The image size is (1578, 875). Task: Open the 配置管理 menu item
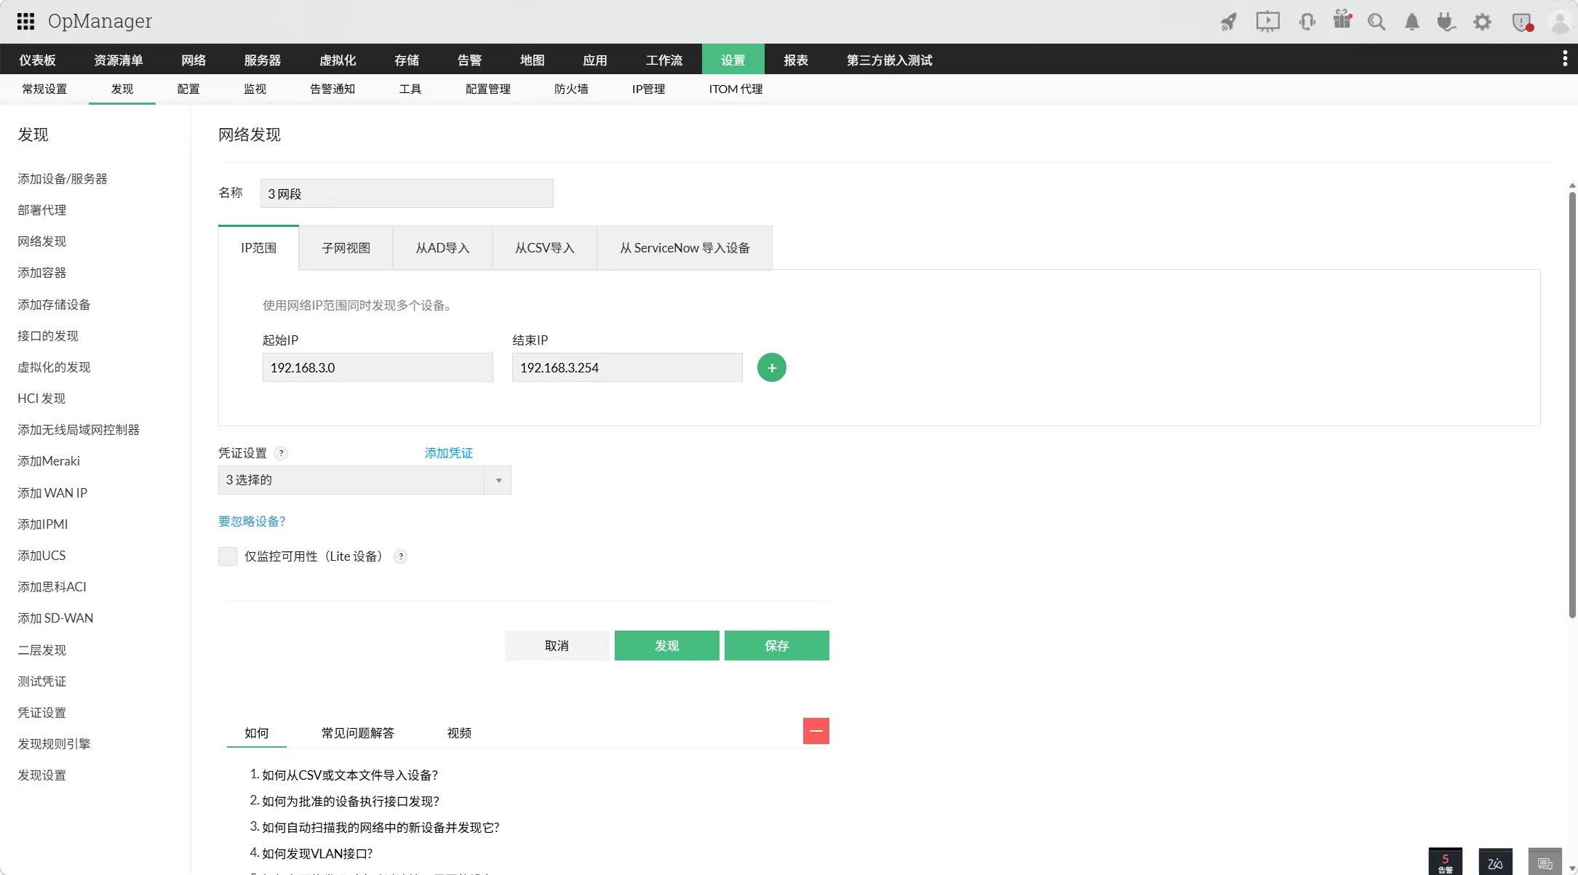486,89
